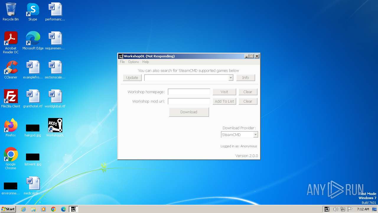Focus the Workshop homepage field
378x213 pixels.
tap(189, 92)
